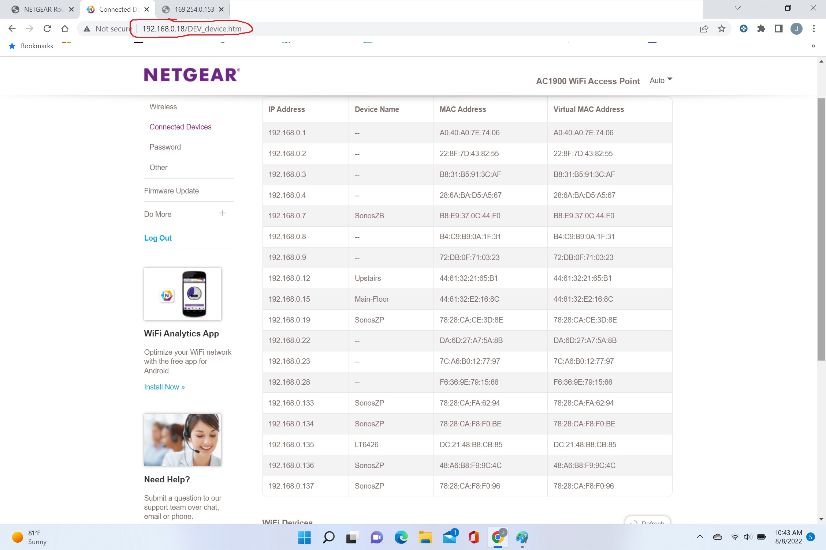
Task: Open Chrome side panel icon
Action: [x=778, y=29]
